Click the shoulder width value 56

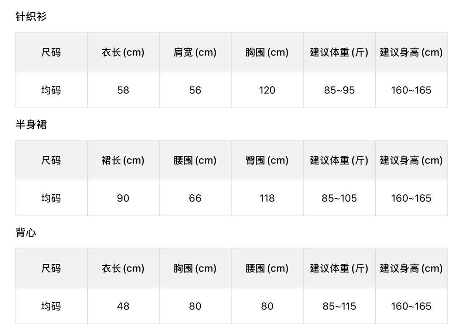pyautogui.click(x=195, y=90)
